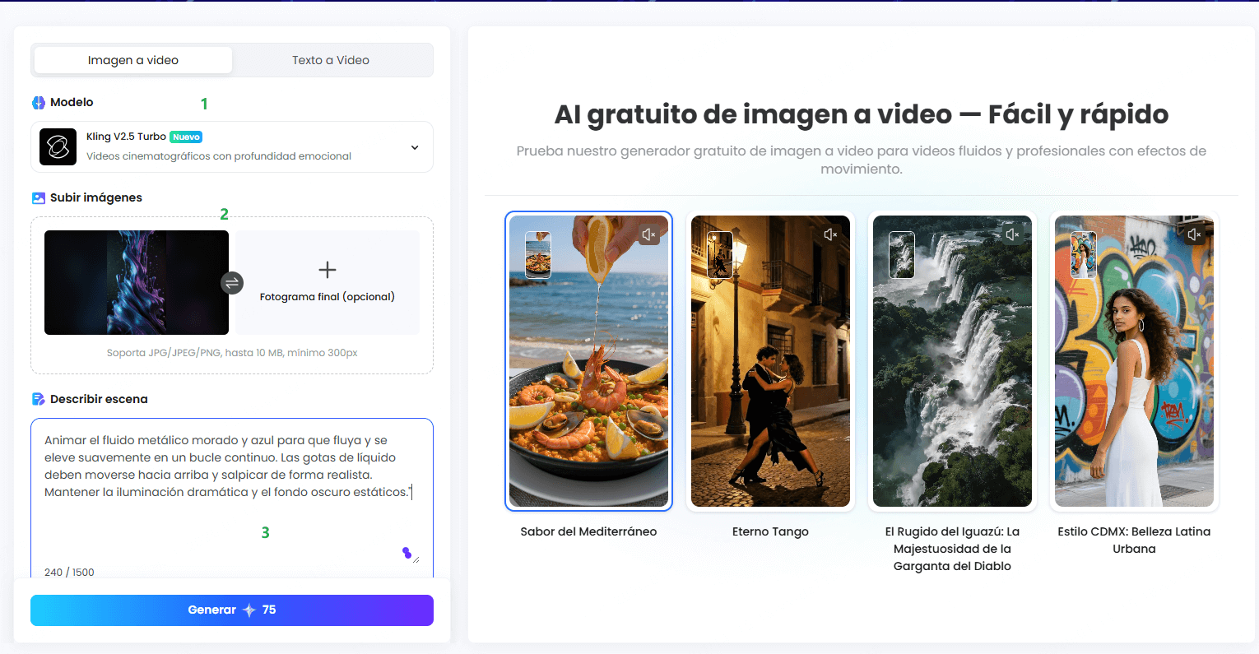This screenshot has height=654, width=1259.
Task: Click the AI enhance icon inside the description box
Action: [407, 554]
